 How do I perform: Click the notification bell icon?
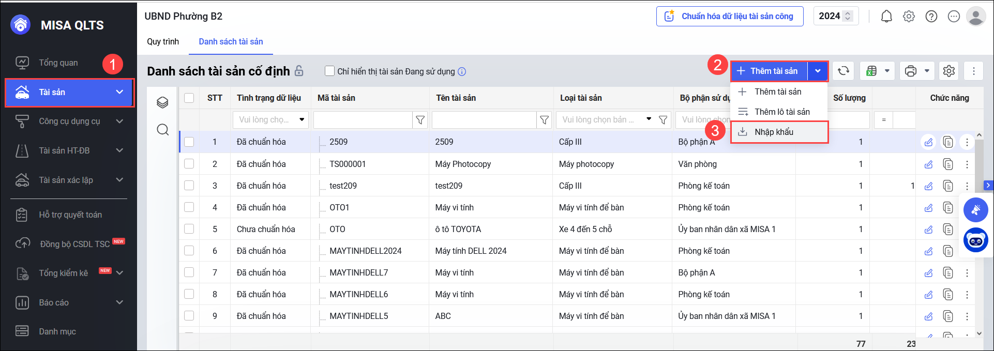click(886, 17)
